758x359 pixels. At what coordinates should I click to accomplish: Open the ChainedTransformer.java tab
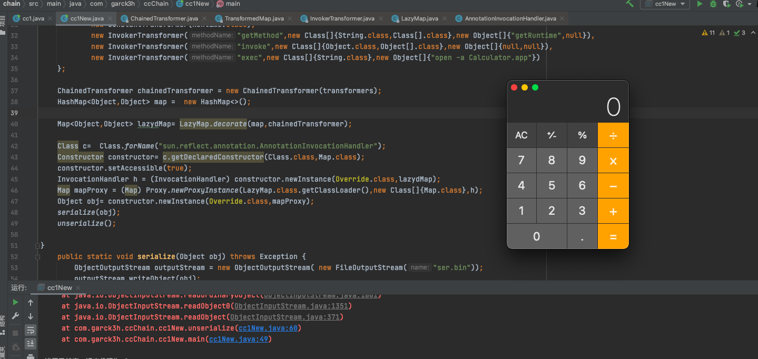point(164,18)
